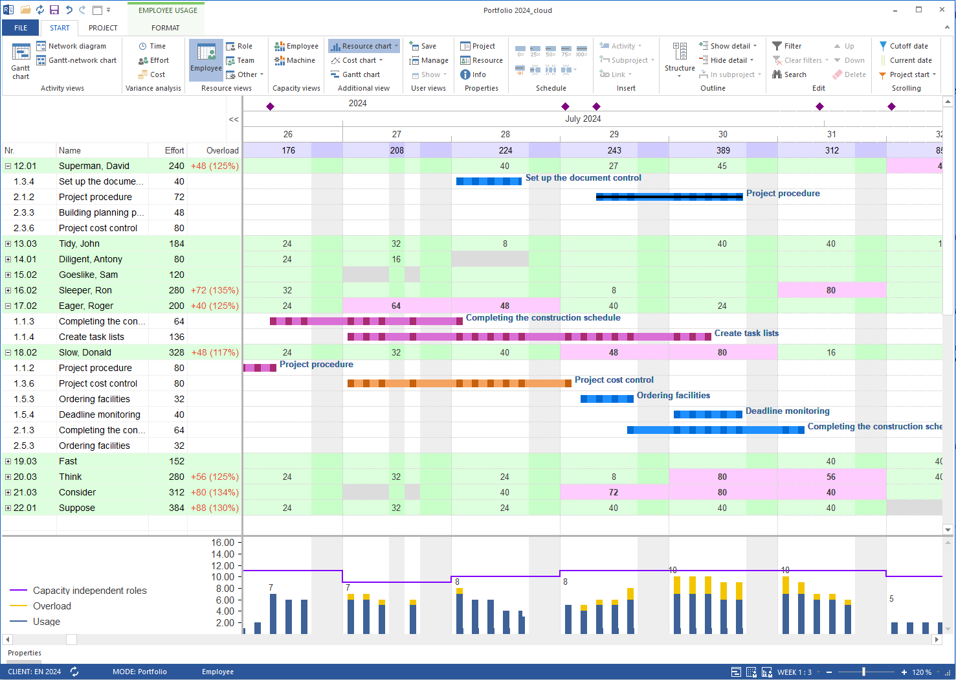Open Info properties
This screenshot has width=956, height=680.
tap(473, 74)
